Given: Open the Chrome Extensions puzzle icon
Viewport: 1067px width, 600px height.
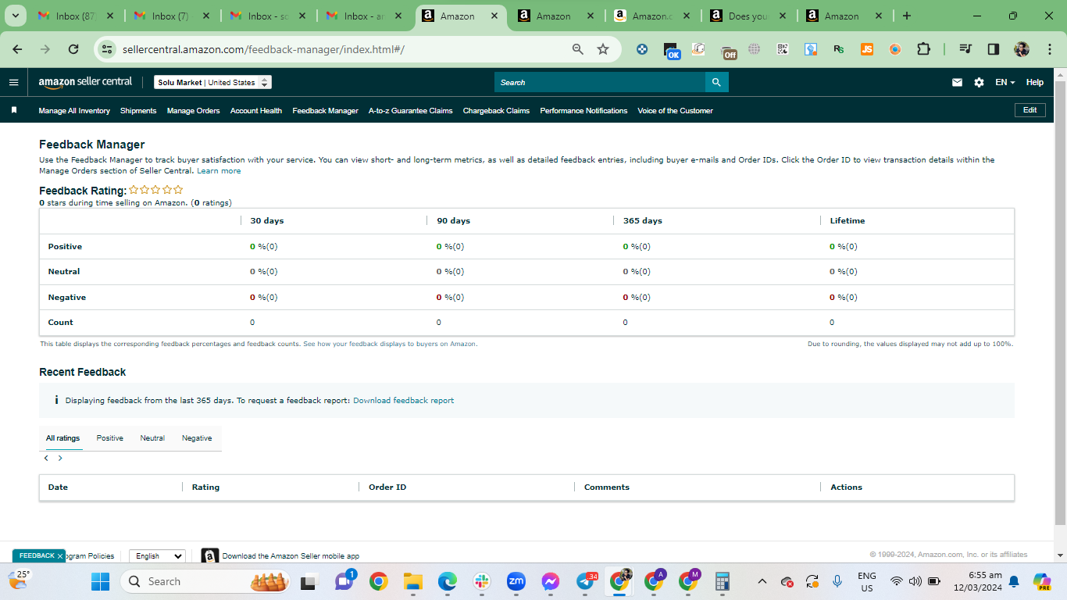Looking at the screenshot, I should [x=923, y=49].
